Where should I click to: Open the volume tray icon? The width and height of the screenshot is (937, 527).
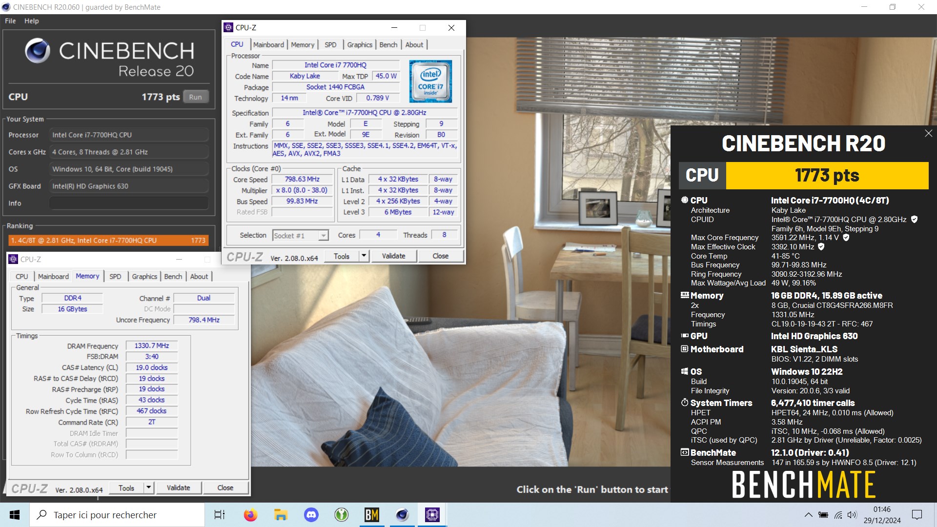coord(852,515)
